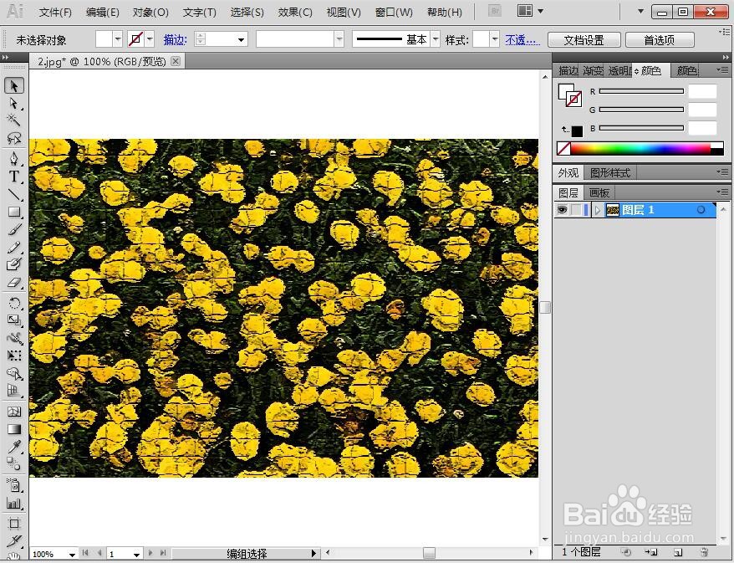The height and width of the screenshot is (563, 734).
Task: Select the Mesh tool
Action: (14, 412)
